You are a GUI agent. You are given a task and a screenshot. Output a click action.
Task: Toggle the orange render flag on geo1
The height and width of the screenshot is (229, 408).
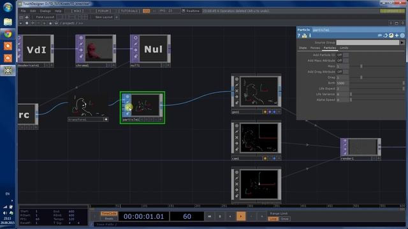click(265, 112)
